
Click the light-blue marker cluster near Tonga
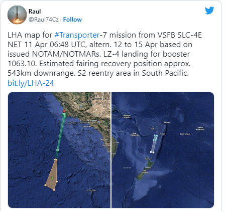tap(155, 138)
